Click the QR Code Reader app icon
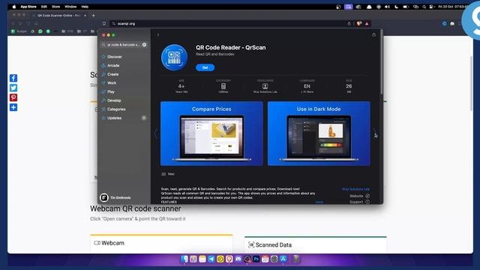 pos(175,58)
